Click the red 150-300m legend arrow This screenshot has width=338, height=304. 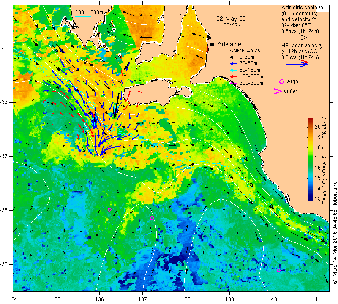234,76
